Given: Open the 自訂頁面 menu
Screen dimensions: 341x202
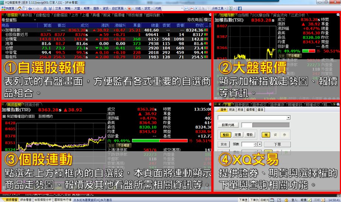Looking at the screenshot, I should point(119,8).
